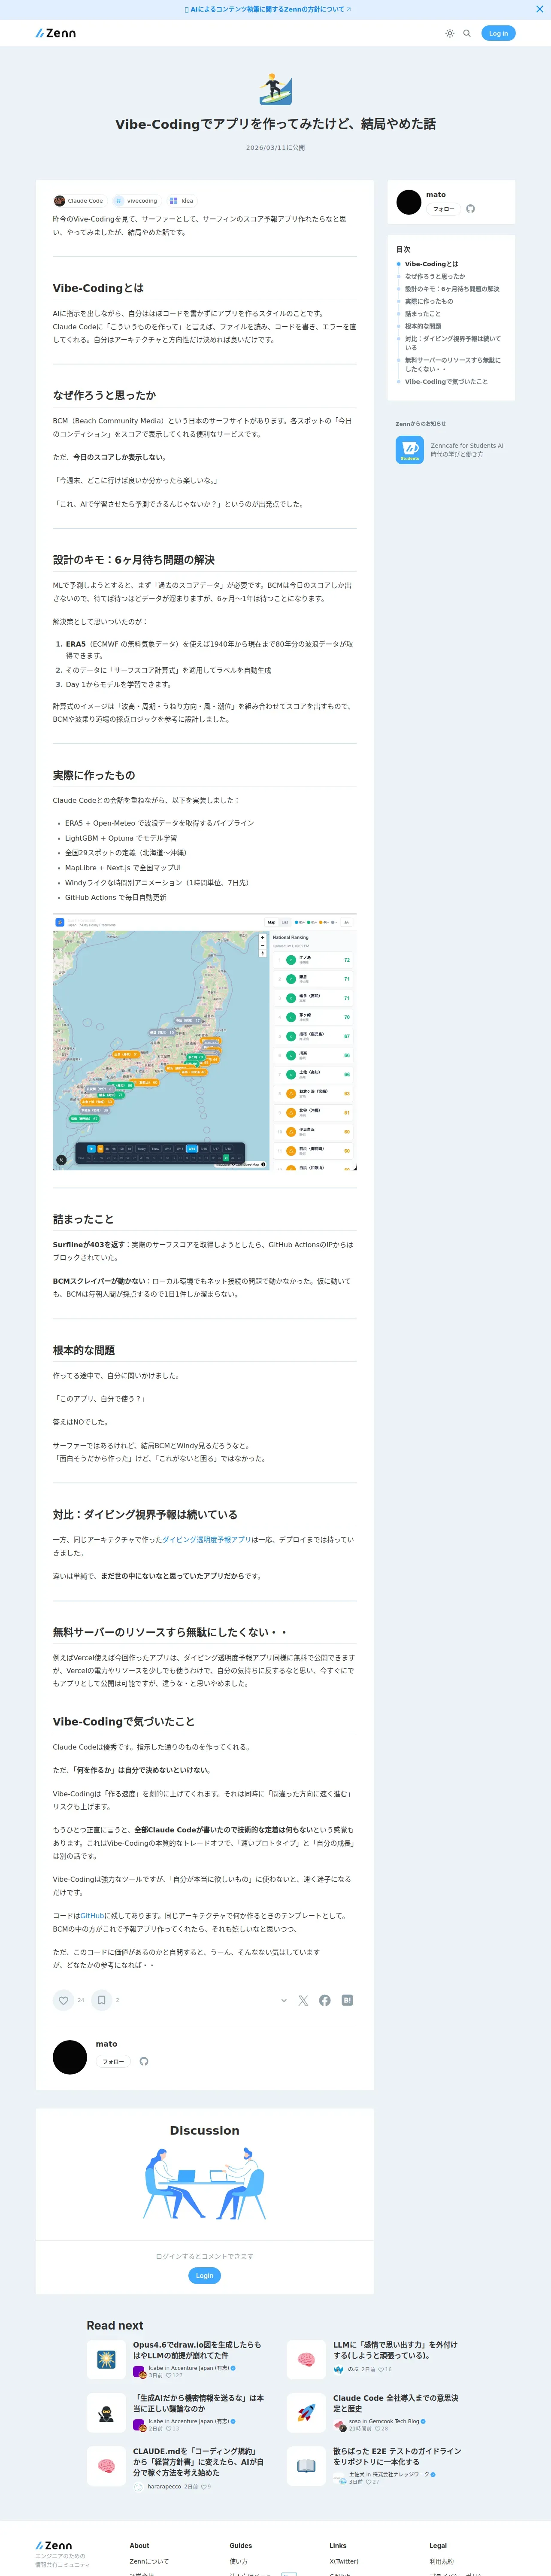Screen dimensions: 551x2576
Task: Toggle the light/dark theme sun icon
Action: coord(450,33)
